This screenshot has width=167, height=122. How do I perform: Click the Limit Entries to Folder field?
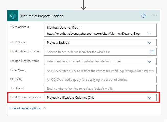pos(100,52)
